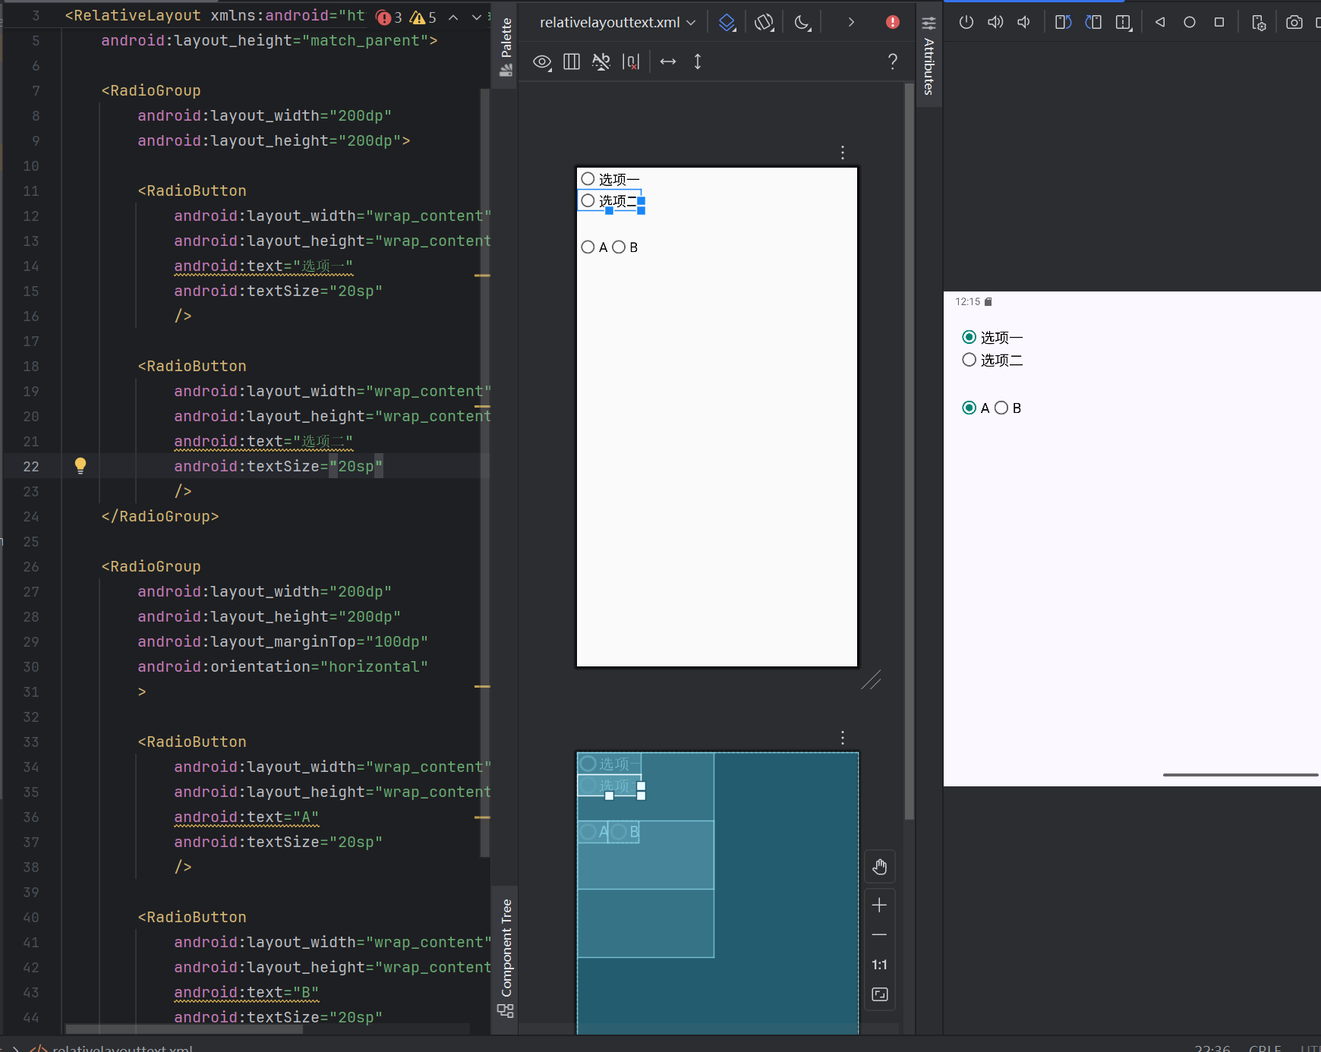Select blueprint 选项二 radio outline
Viewport: 1321px width, 1052px height.
[x=610, y=786]
